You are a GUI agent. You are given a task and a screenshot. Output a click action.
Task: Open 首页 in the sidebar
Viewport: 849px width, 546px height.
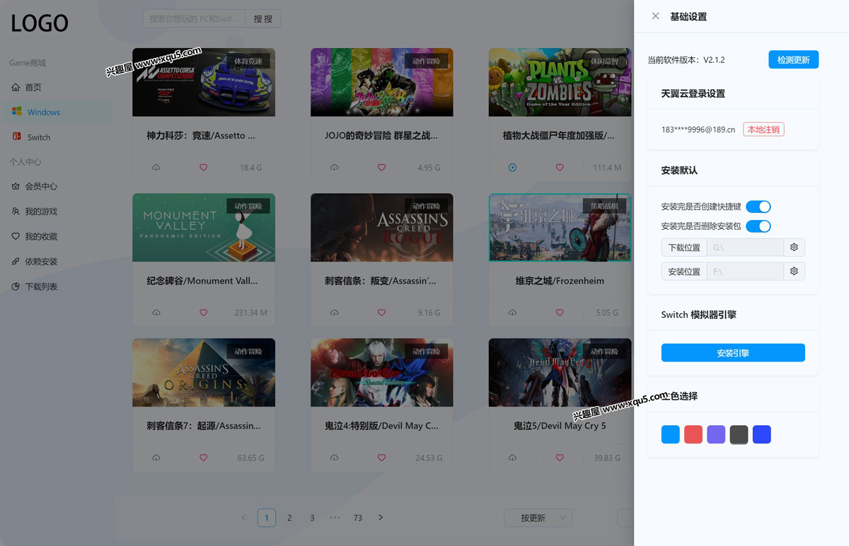coord(57,87)
